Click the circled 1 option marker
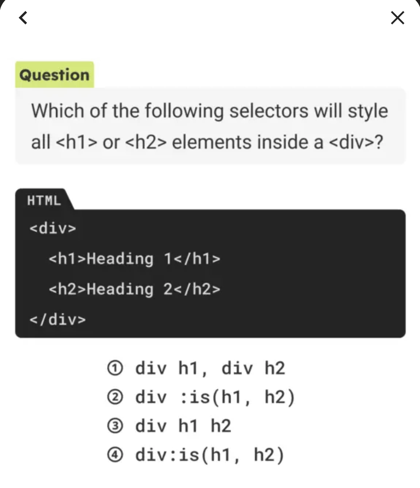 (115, 369)
